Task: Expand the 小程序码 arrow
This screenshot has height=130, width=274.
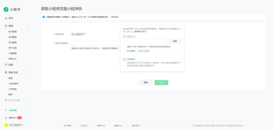Action: tap(27, 110)
